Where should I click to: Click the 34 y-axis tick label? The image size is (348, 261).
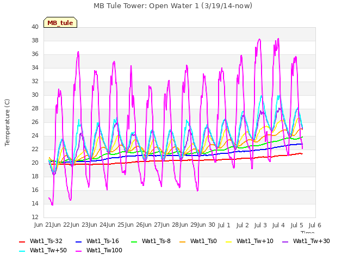point(35,67)
